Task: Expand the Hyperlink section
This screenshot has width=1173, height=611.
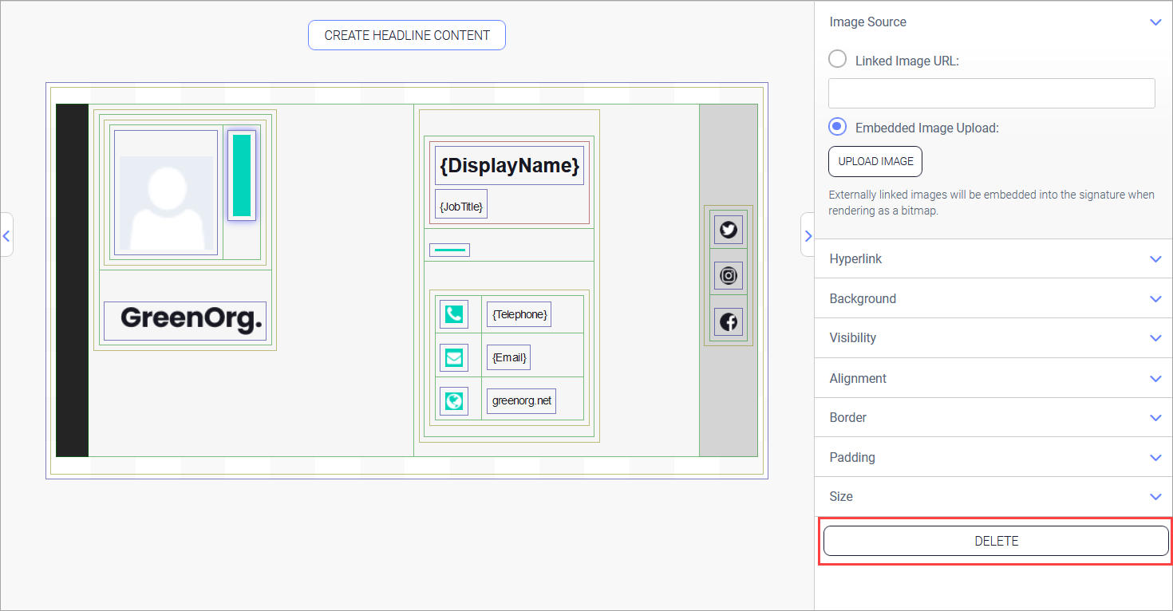Action: click(x=993, y=259)
